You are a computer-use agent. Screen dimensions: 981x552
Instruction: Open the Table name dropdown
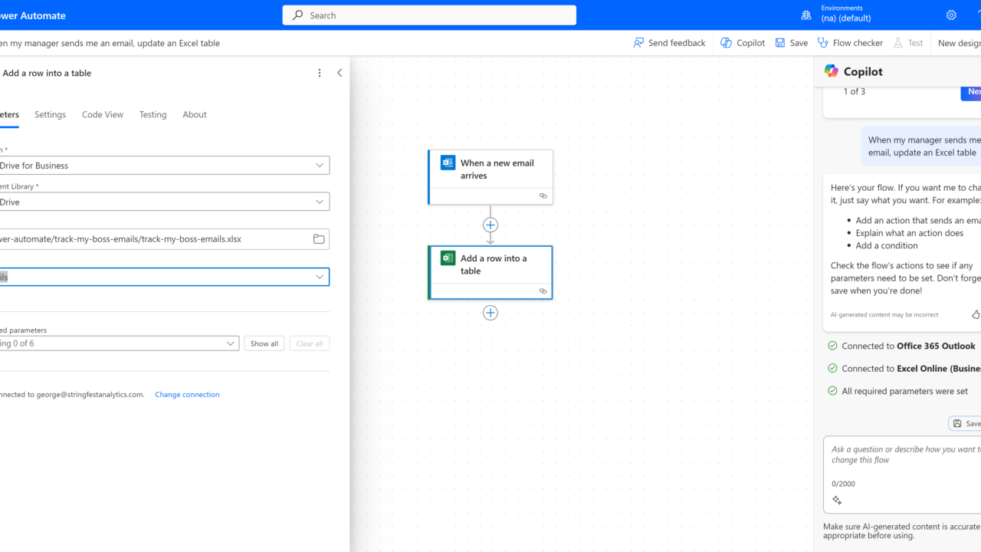[320, 277]
